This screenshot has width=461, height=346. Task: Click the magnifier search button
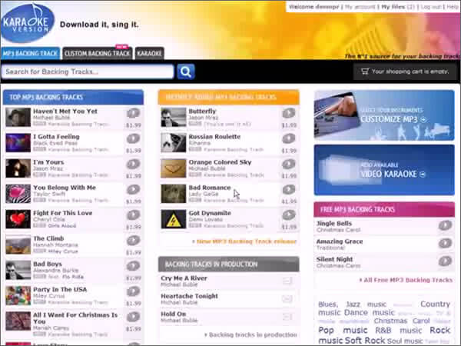[x=186, y=72]
